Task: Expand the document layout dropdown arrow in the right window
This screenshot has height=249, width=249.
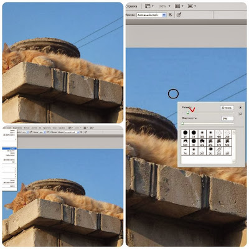Action: click(153, 6)
